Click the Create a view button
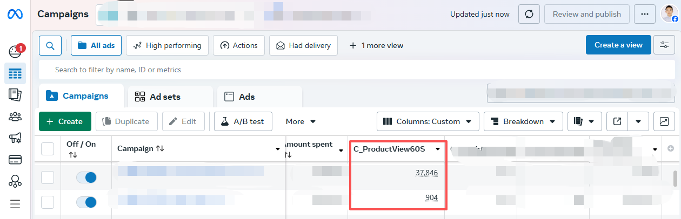This screenshot has height=219, width=681. click(x=618, y=45)
